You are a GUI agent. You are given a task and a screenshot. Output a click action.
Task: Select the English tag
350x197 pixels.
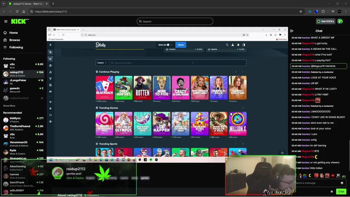90,178
